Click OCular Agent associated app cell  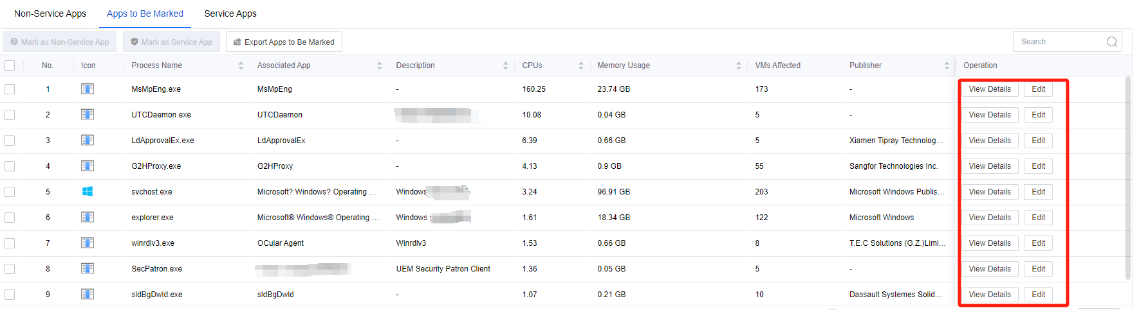(x=281, y=243)
